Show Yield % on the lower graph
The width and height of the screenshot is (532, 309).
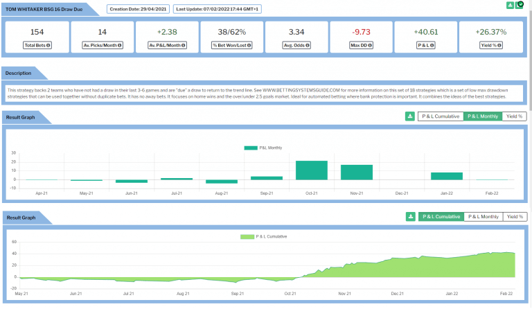click(x=515, y=217)
